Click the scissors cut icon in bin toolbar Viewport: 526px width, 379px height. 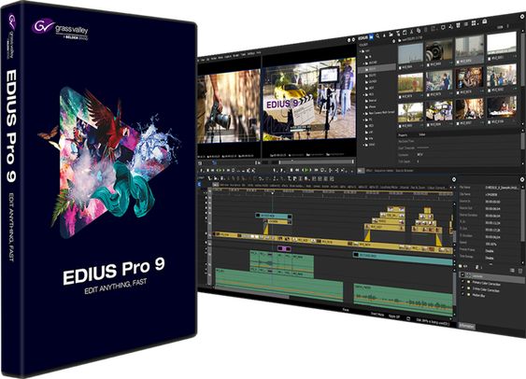(412, 32)
